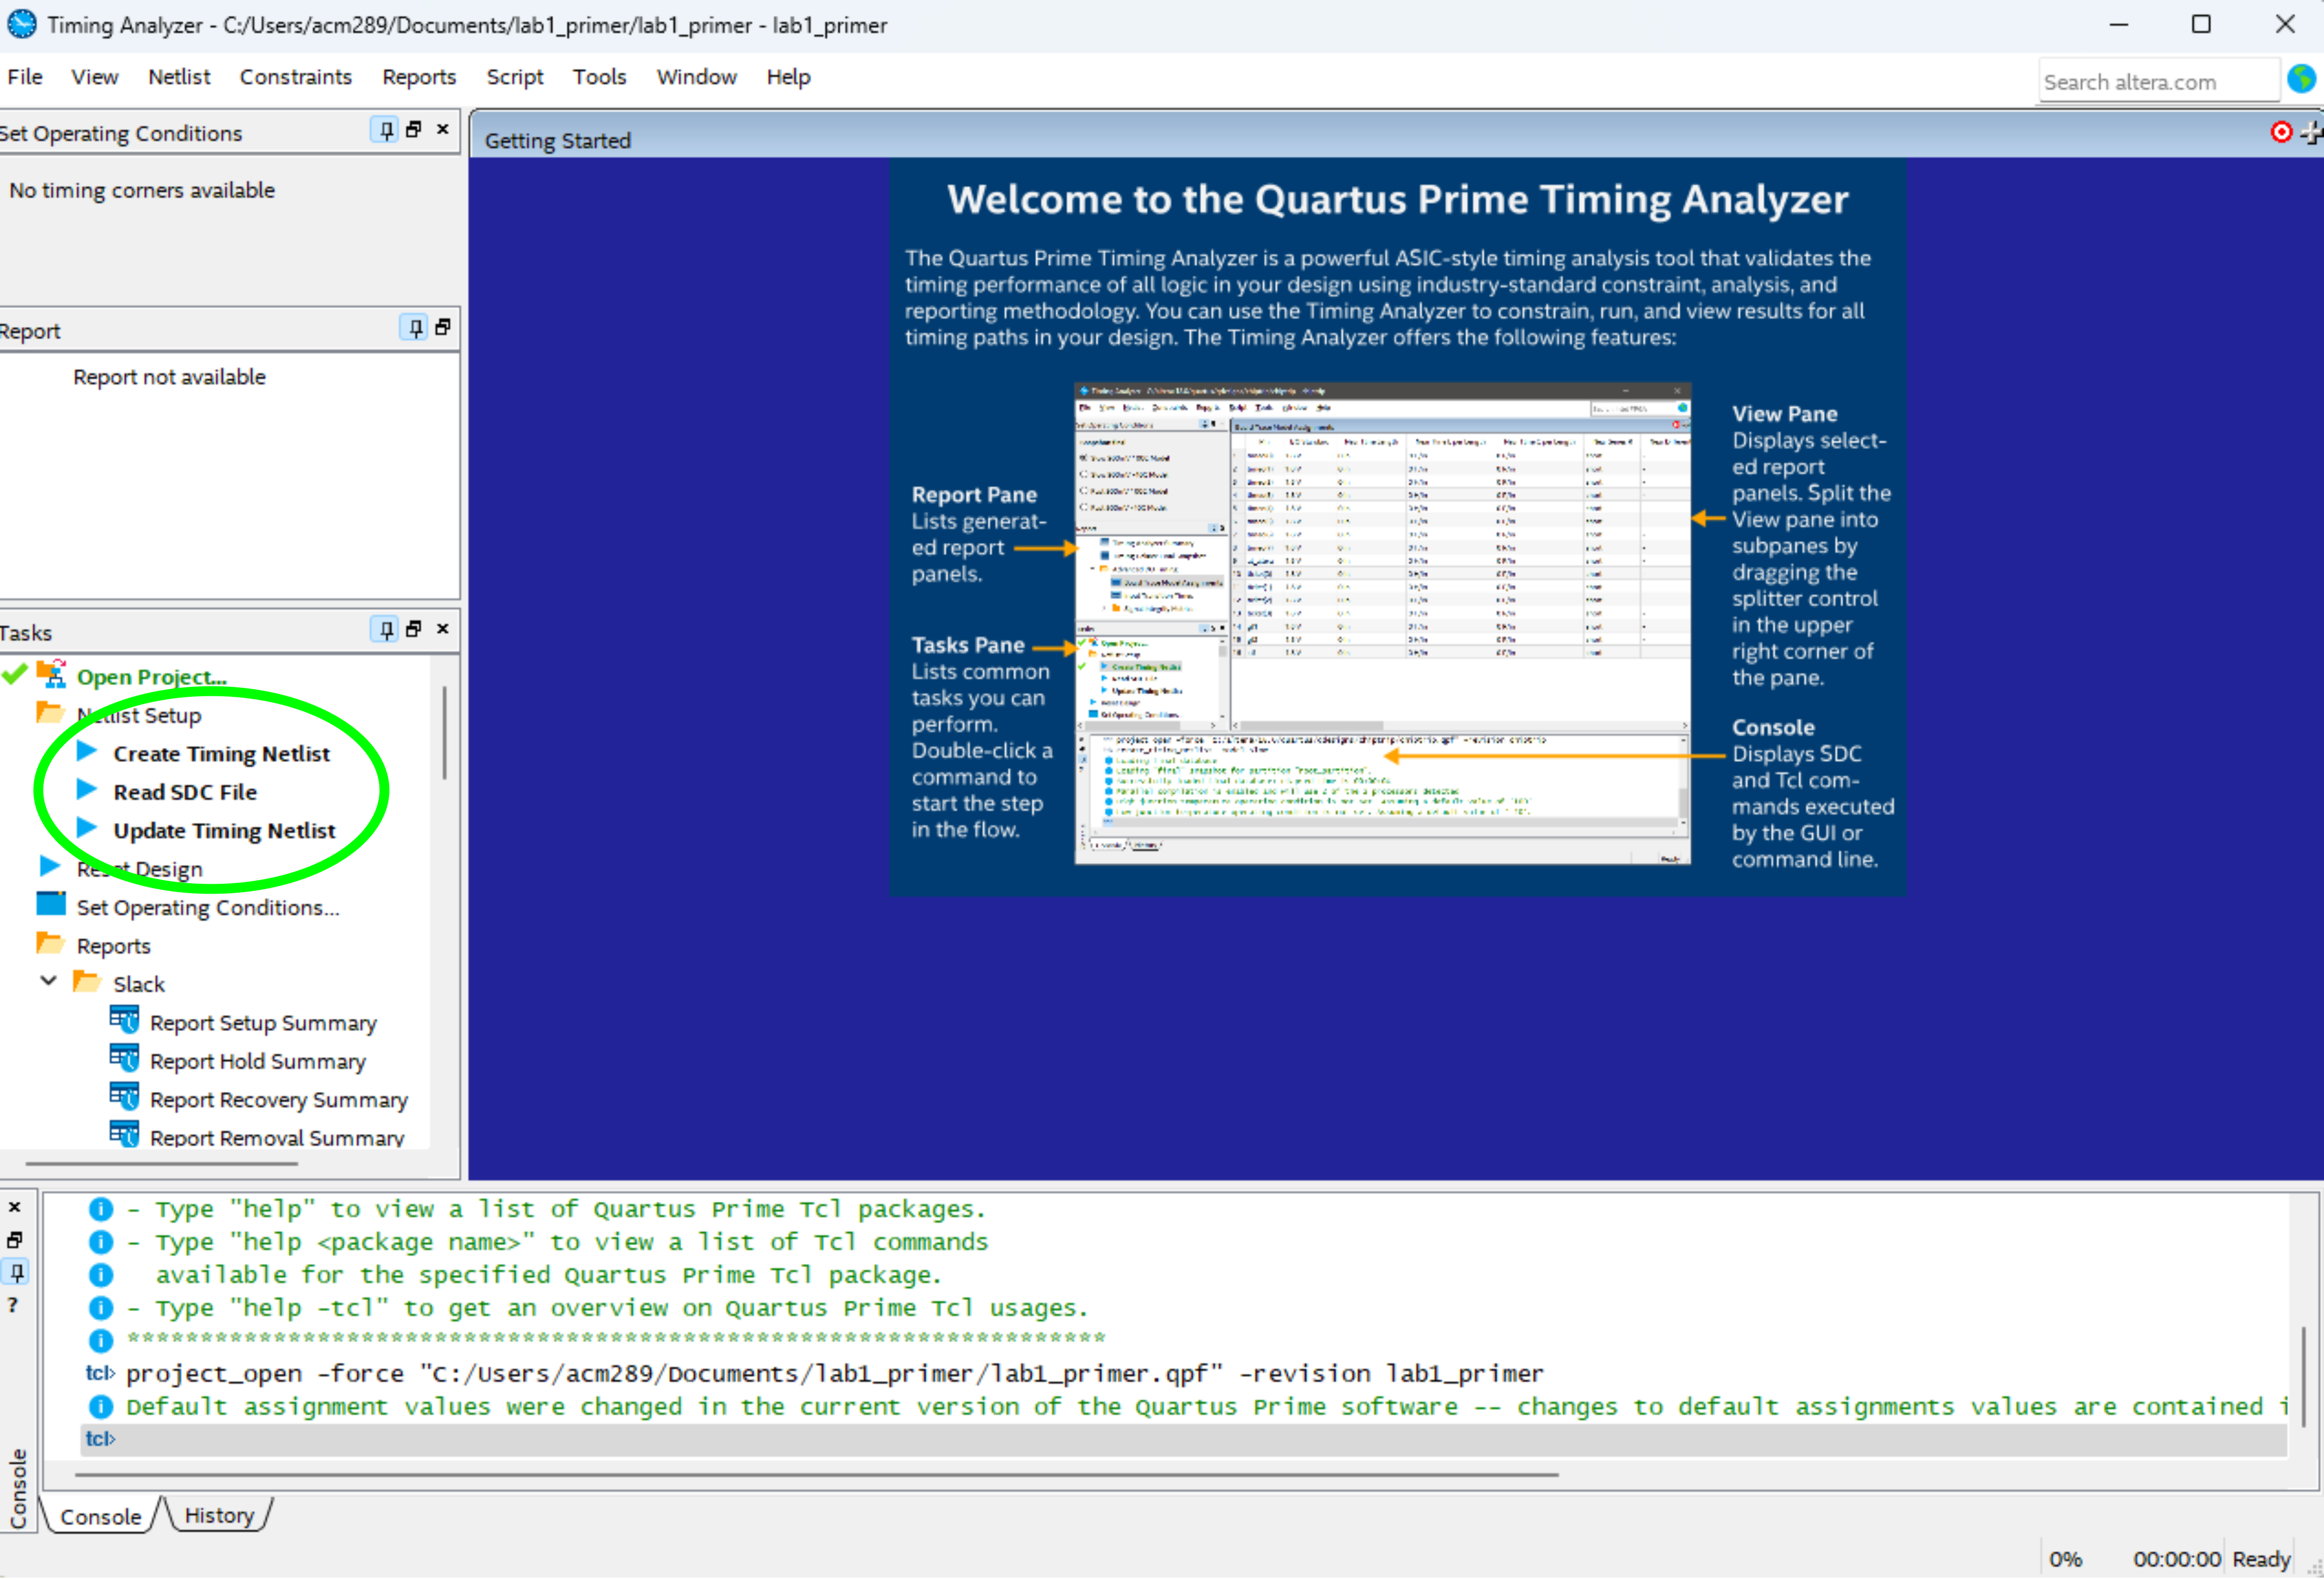Click the Search altera.com field
2324x1580 pixels.
[2158, 81]
